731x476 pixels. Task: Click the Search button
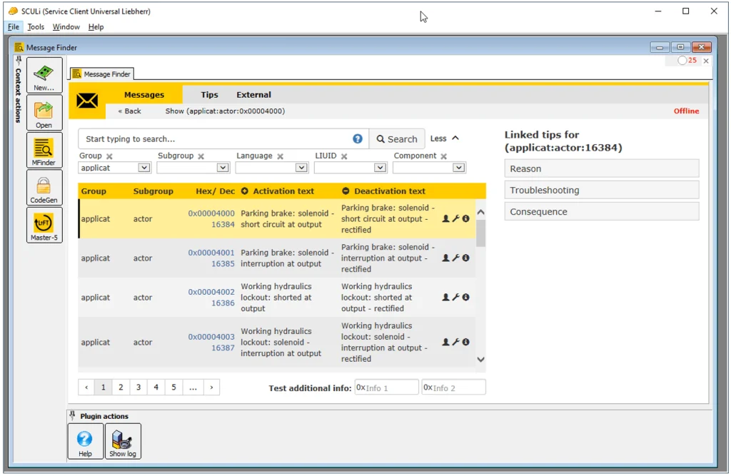coord(397,139)
